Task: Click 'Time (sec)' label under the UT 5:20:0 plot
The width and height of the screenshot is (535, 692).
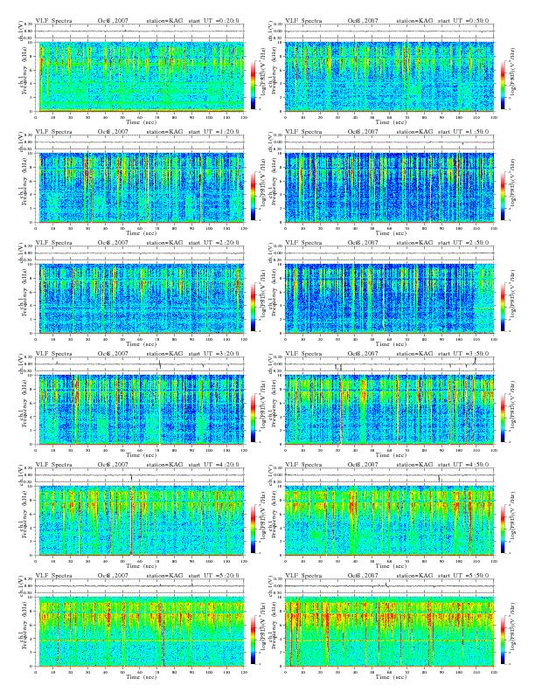Action: pyautogui.click(x=142, y=677)
